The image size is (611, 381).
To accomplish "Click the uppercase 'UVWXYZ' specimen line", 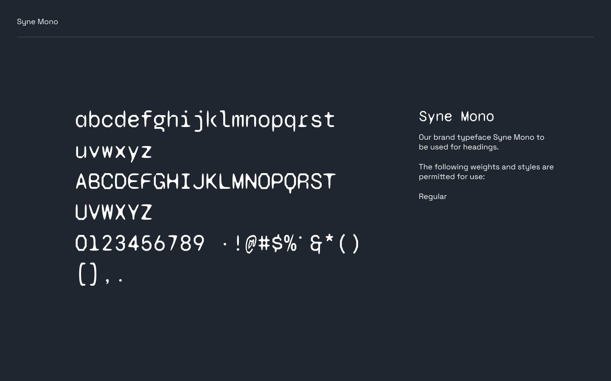I will (114, 212).
